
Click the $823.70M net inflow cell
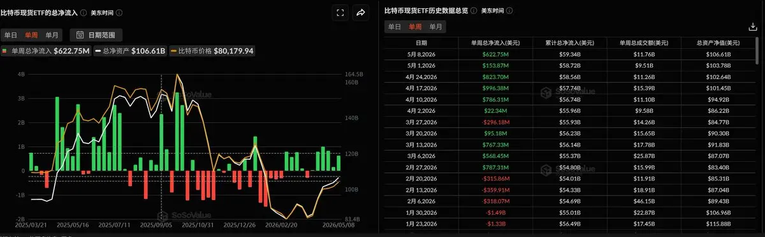coord(495,76)
